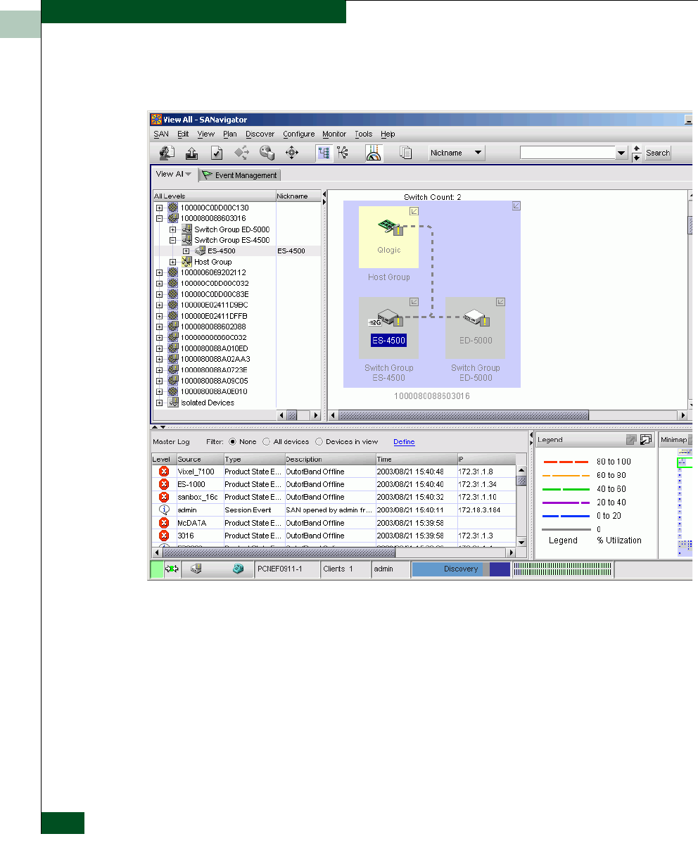Click the four-arrow move toolbar icon

[x=291, y=153]
